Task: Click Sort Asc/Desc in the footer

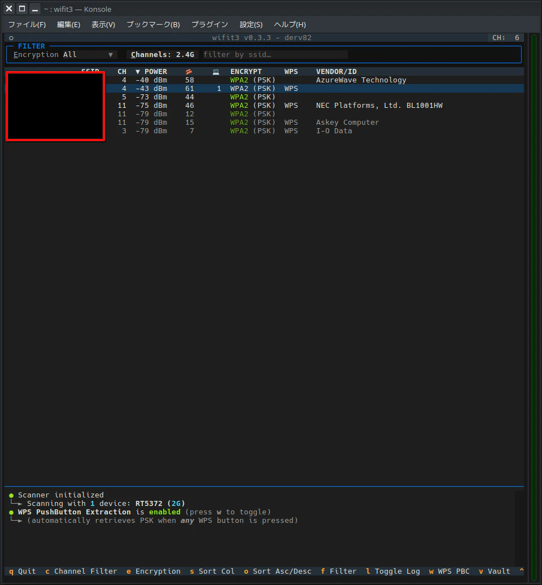Action: [x=278, y=571]
